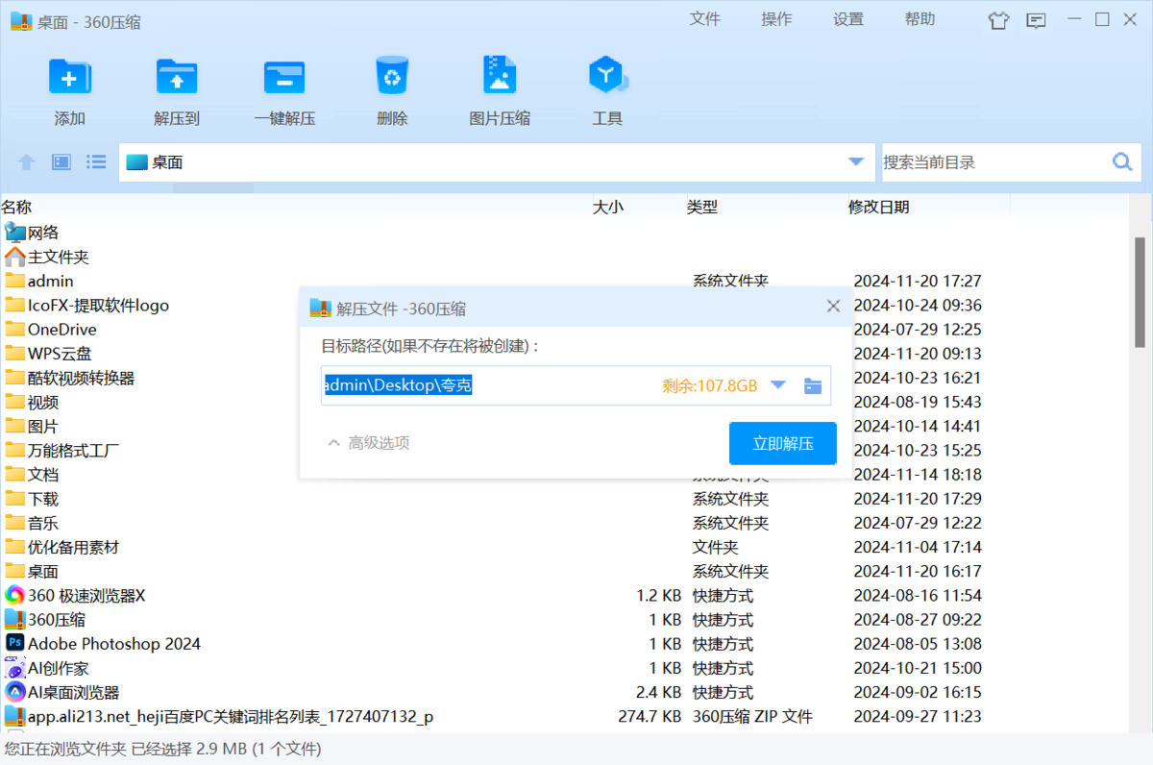Switch to list view icon

coord(96,162)
